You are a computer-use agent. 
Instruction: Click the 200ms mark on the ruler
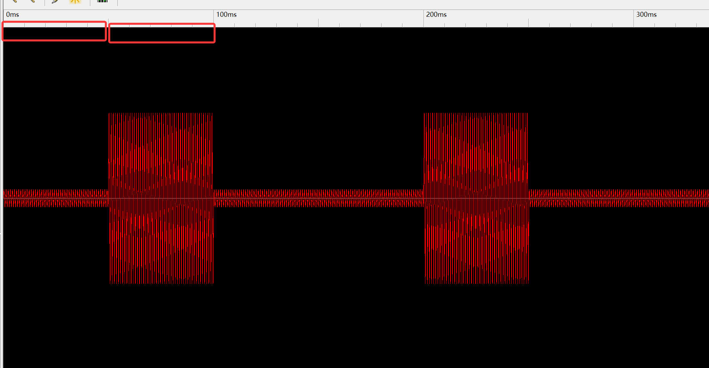pos(436,14)
